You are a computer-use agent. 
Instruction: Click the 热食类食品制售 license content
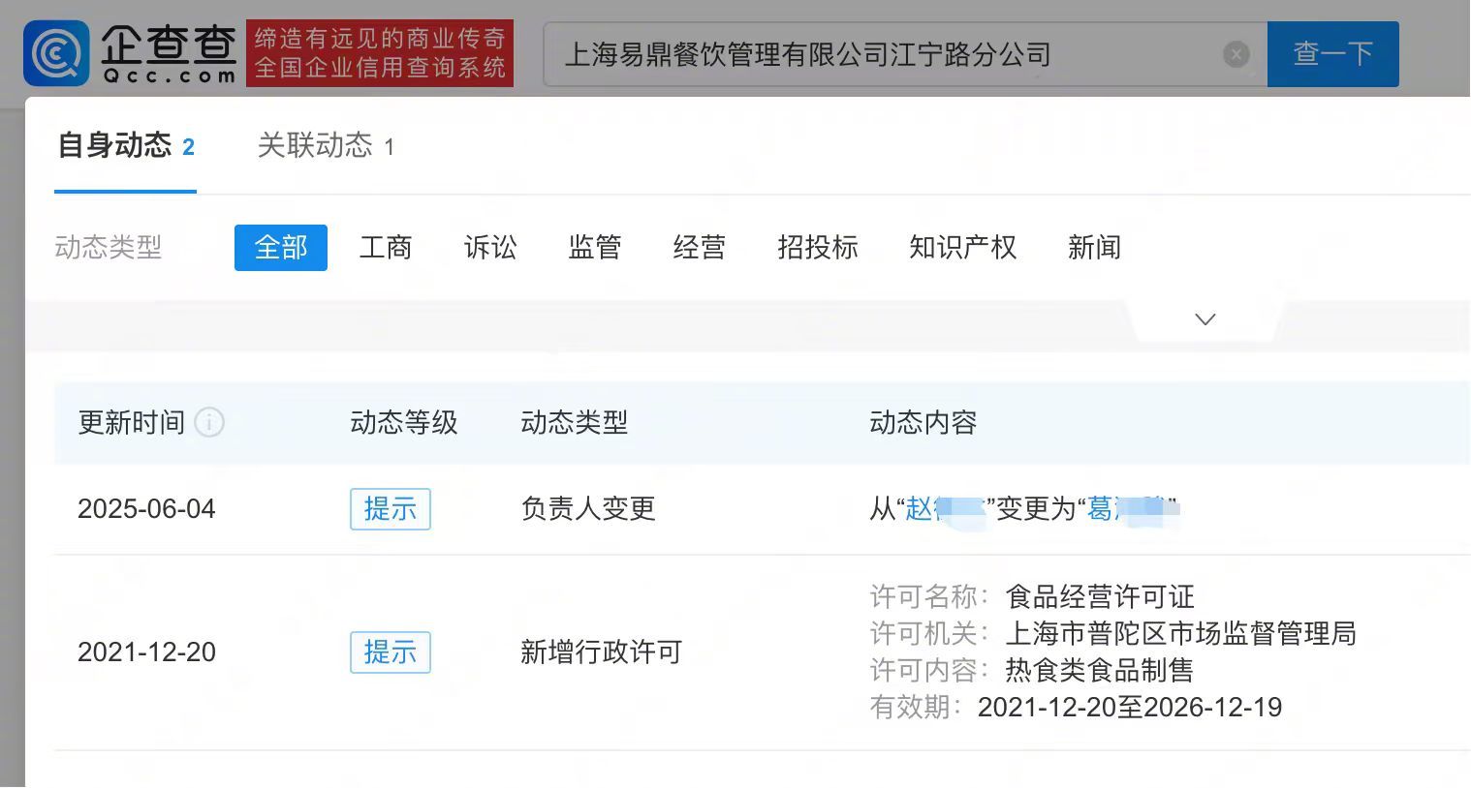tap(1099, 670)
